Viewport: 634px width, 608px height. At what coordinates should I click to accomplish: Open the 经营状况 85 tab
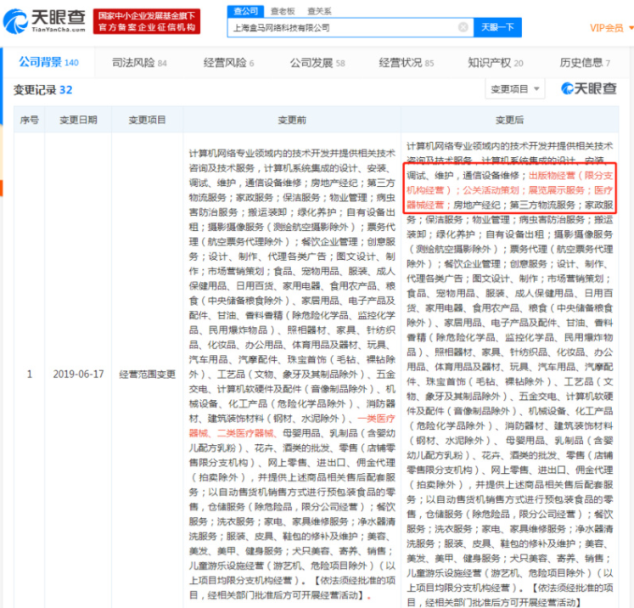point(407,63)
